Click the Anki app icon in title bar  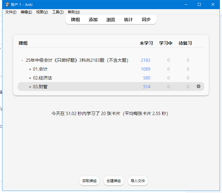(7, 4)
